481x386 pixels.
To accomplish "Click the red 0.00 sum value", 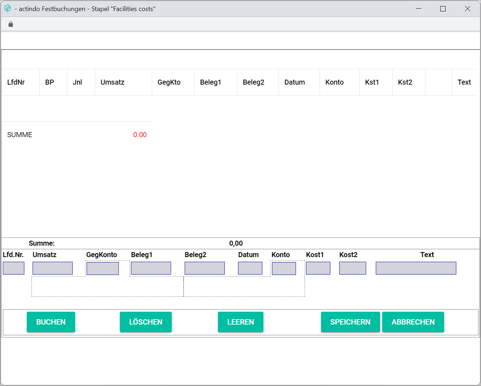I will click(140, 135).
